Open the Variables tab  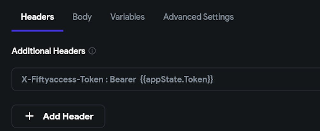(128, 17)
